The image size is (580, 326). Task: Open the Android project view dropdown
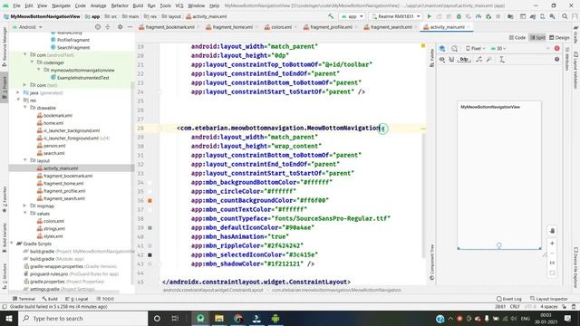pos(27,27)
